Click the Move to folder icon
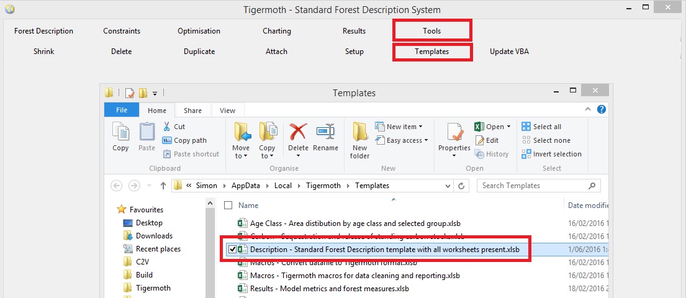686x298 pixels. pyautogui.click(x=242, y=133)
